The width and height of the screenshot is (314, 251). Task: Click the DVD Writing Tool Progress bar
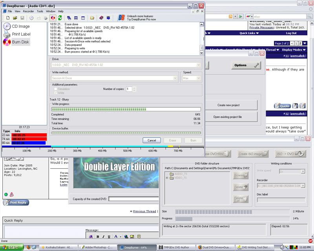coord(232,219)
